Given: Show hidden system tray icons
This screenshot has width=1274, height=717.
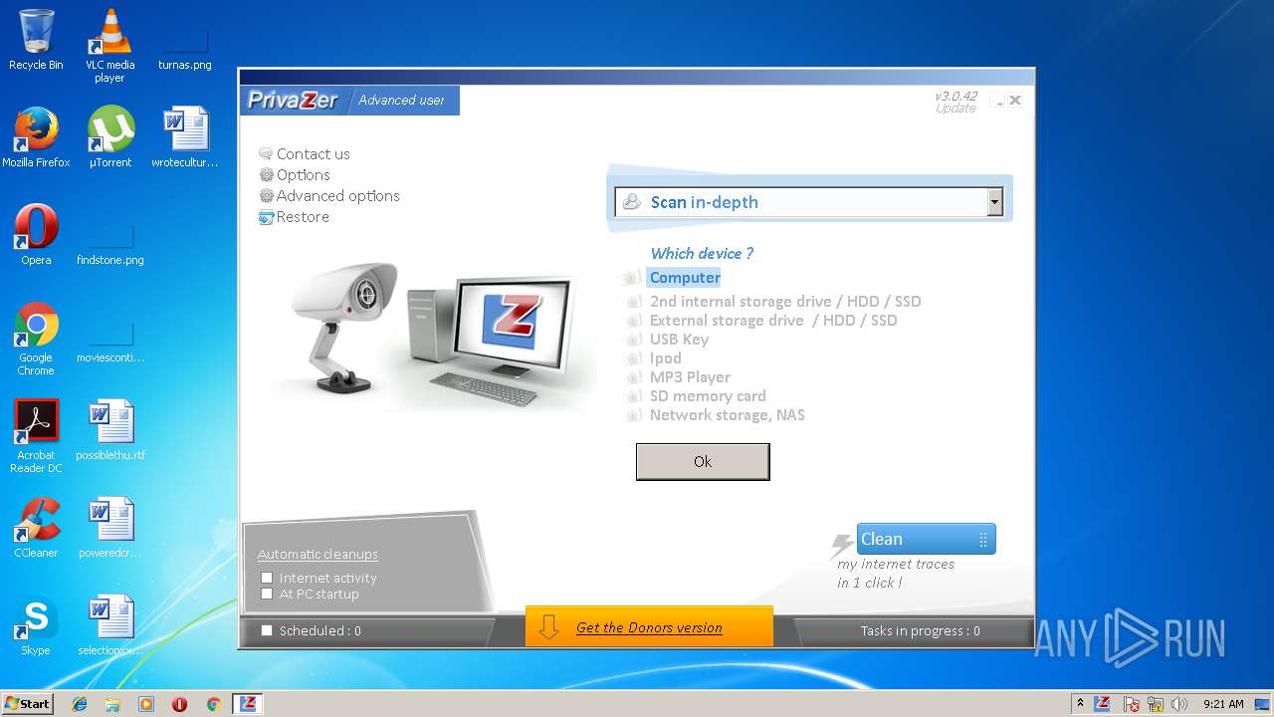Looking at the screenshot, I should click(x=1080, y=703).
